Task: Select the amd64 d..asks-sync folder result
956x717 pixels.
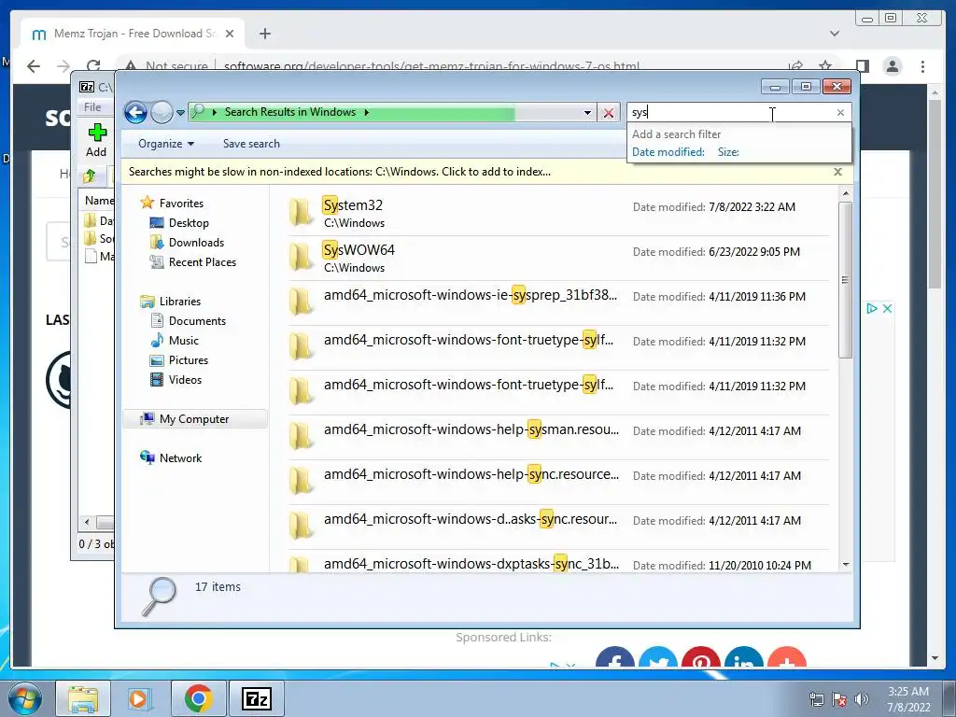Action: coord(557,527)
